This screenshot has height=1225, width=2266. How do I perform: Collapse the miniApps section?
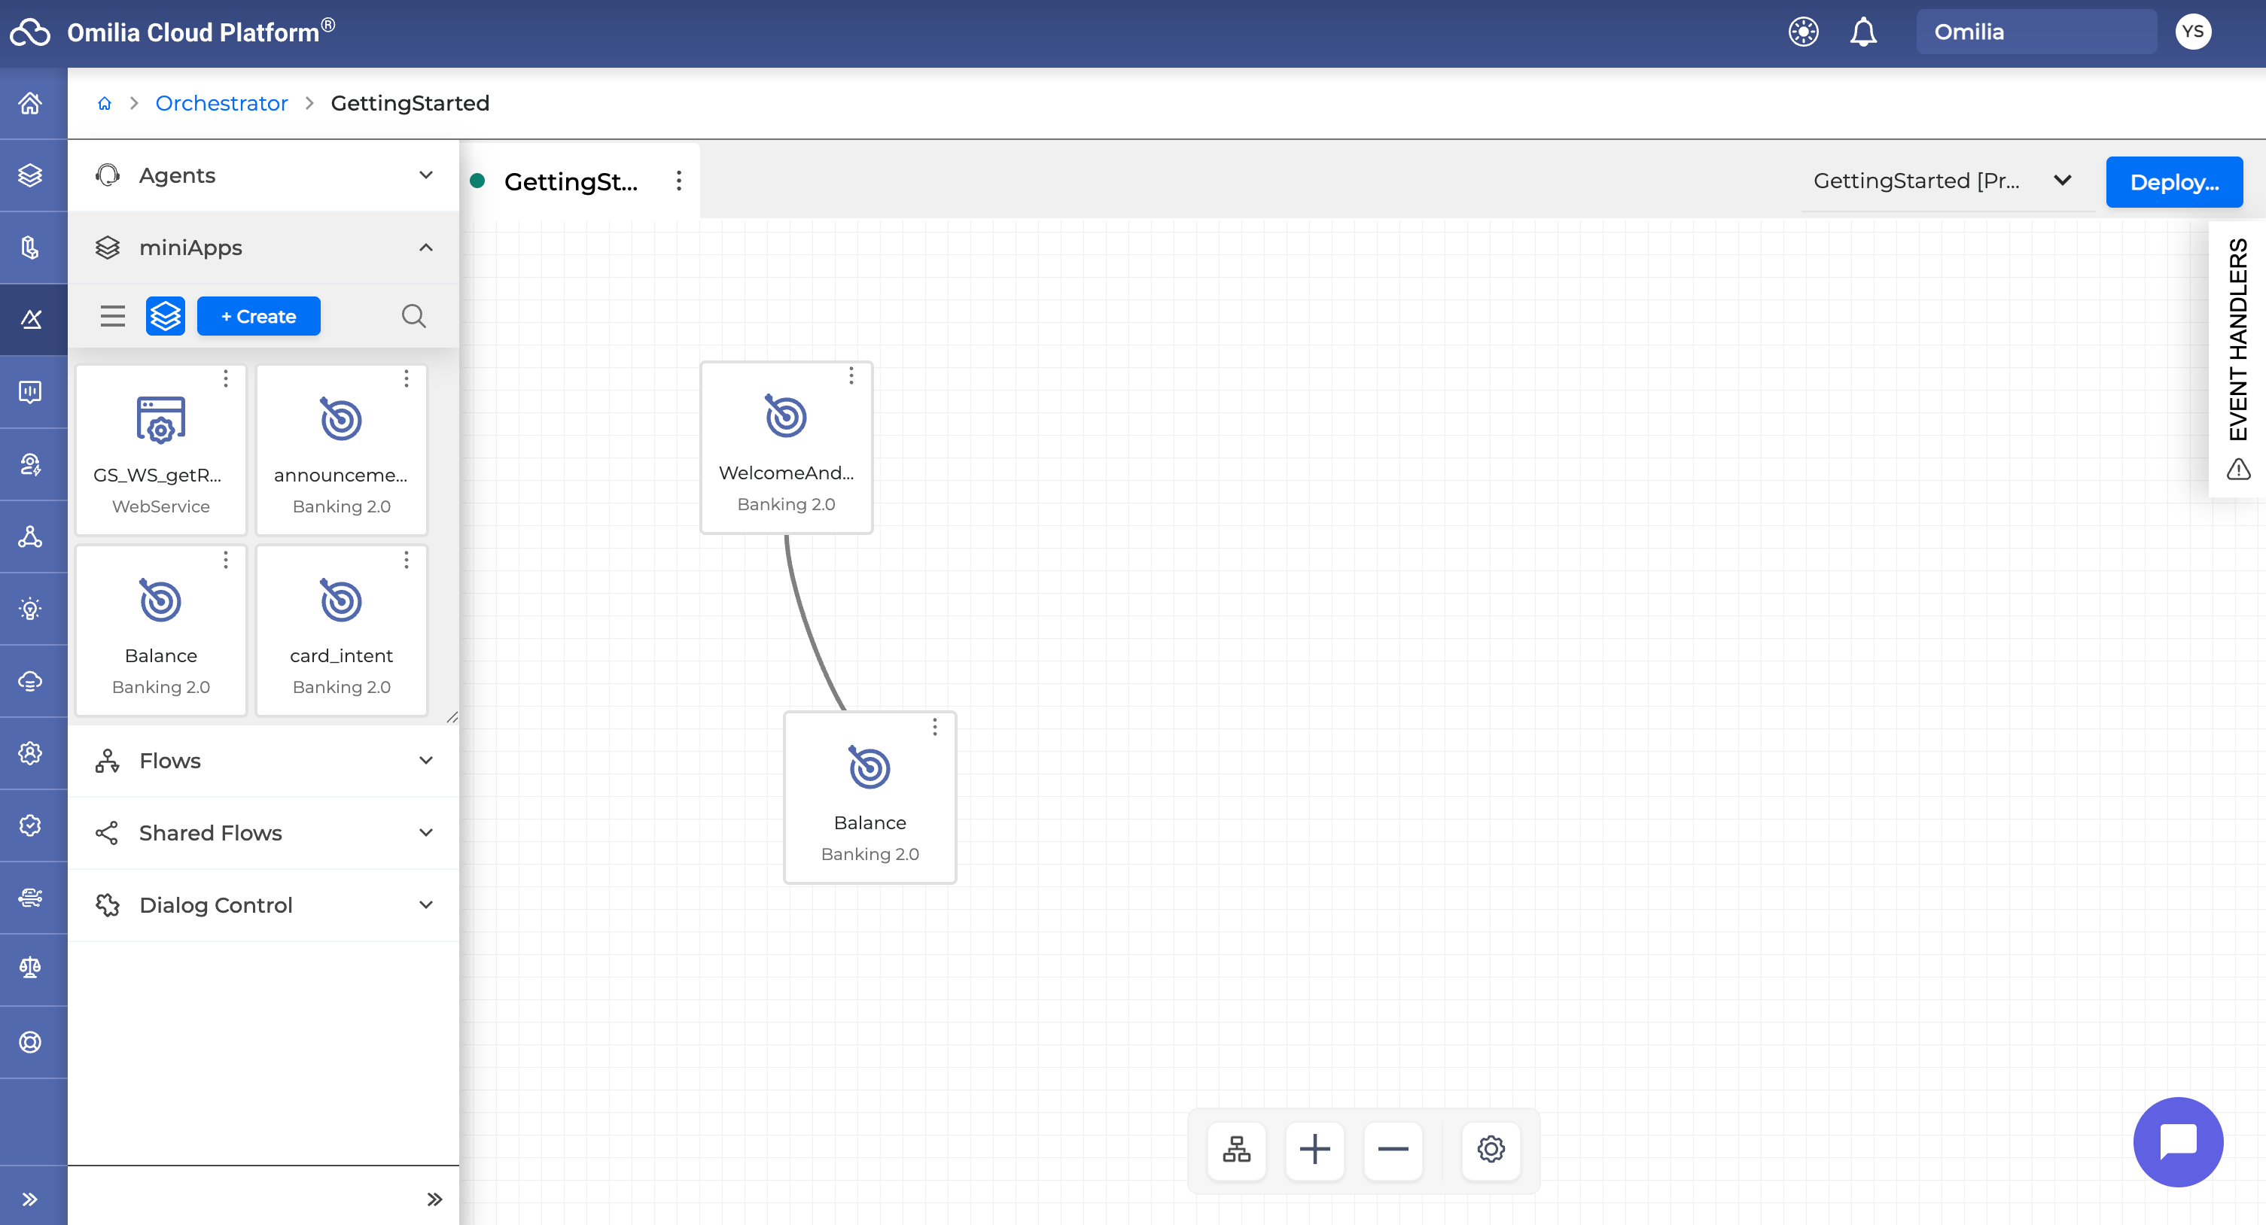264,247
